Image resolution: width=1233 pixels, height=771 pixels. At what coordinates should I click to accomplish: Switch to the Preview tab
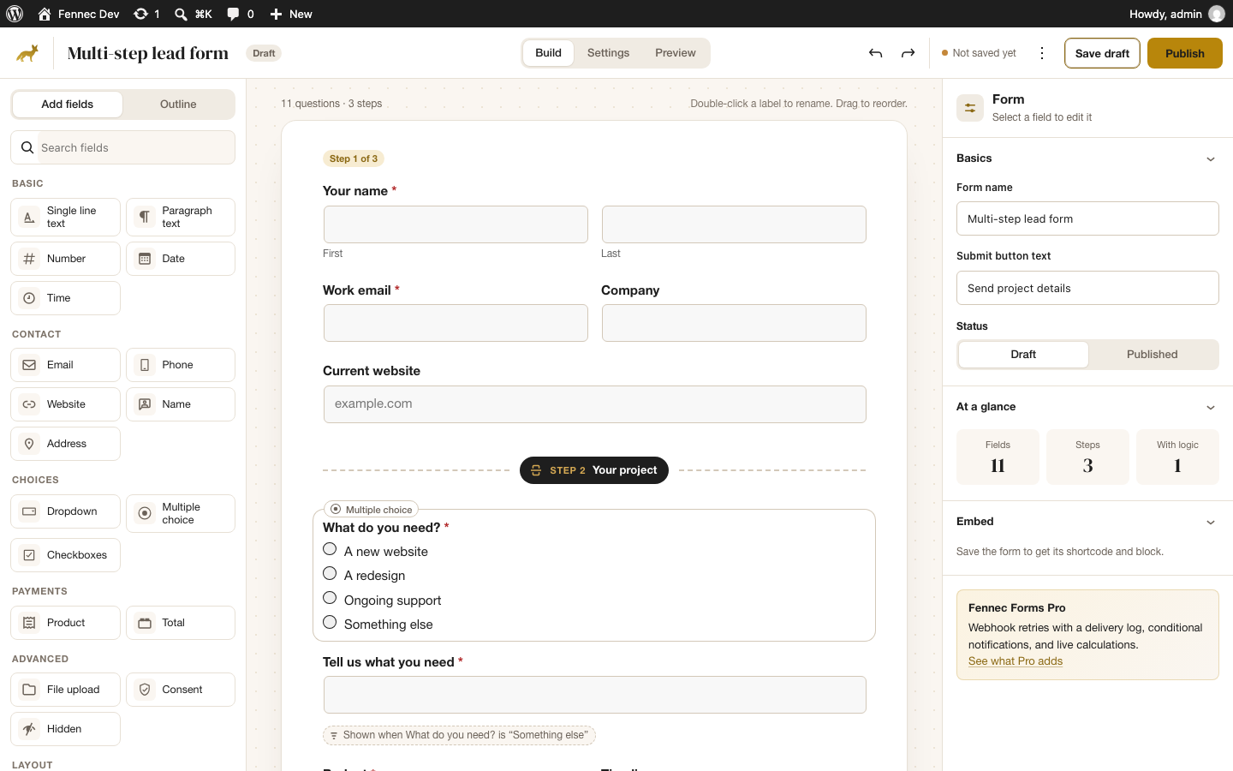(x=676, y=53)
